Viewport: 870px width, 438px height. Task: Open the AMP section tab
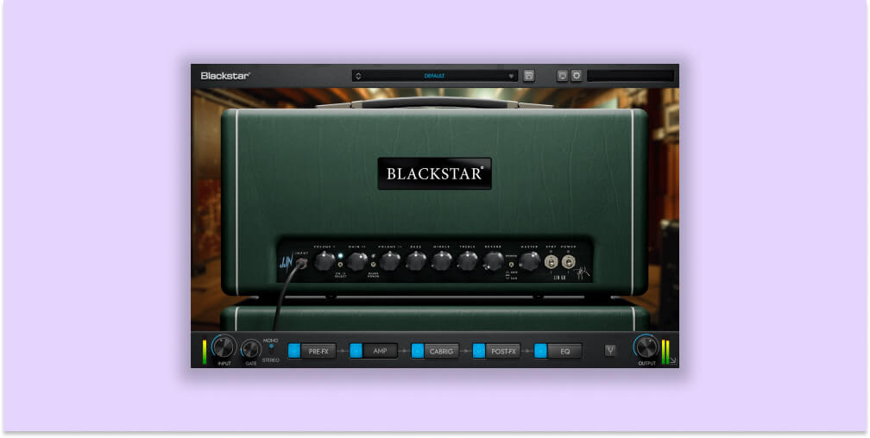(x=380, y=351)
